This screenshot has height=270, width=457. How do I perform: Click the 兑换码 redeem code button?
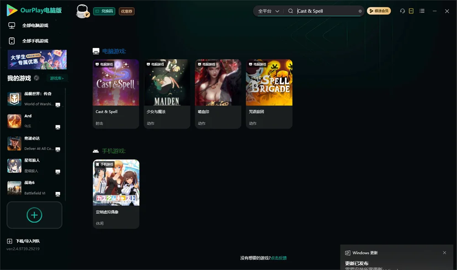[104, 11]
